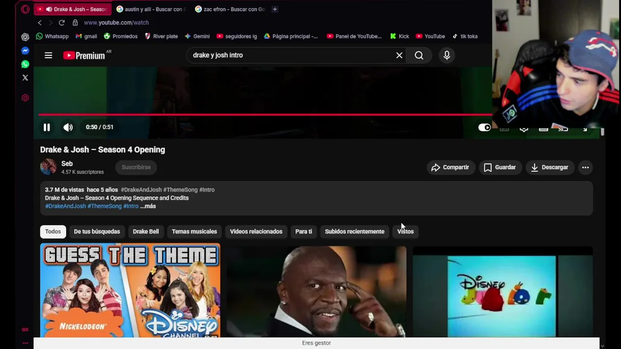Viewport: 621px width, 349px height.
Task: Open sidebar settings gear icon
Action: coord(25,98)
